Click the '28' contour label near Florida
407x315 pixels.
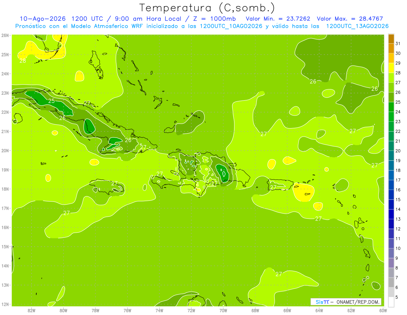pos(23,61)
